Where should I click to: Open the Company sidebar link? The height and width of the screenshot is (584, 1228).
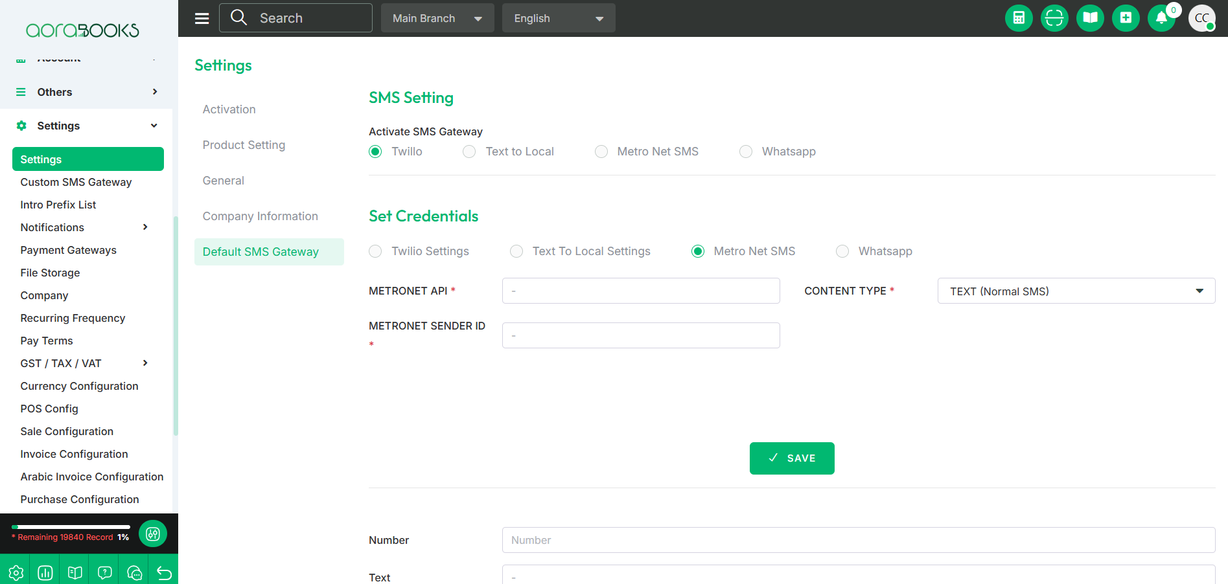point(44,295)
